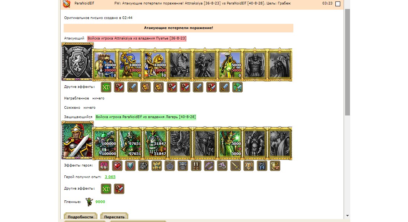This screenshot has width=408, height=222.
Task: Click the Подробности button
Action: 80,216
